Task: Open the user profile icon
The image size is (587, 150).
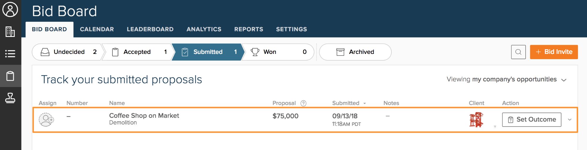Action: coord(10,10)
